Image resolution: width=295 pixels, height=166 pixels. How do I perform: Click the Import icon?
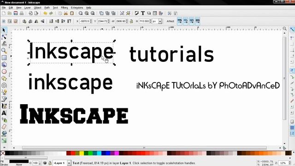30,13
